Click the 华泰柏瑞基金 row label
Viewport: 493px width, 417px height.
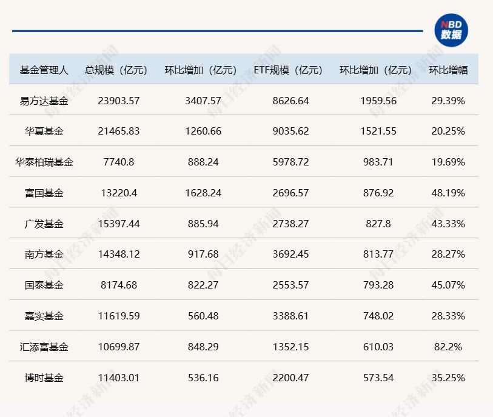click(44, 162)
